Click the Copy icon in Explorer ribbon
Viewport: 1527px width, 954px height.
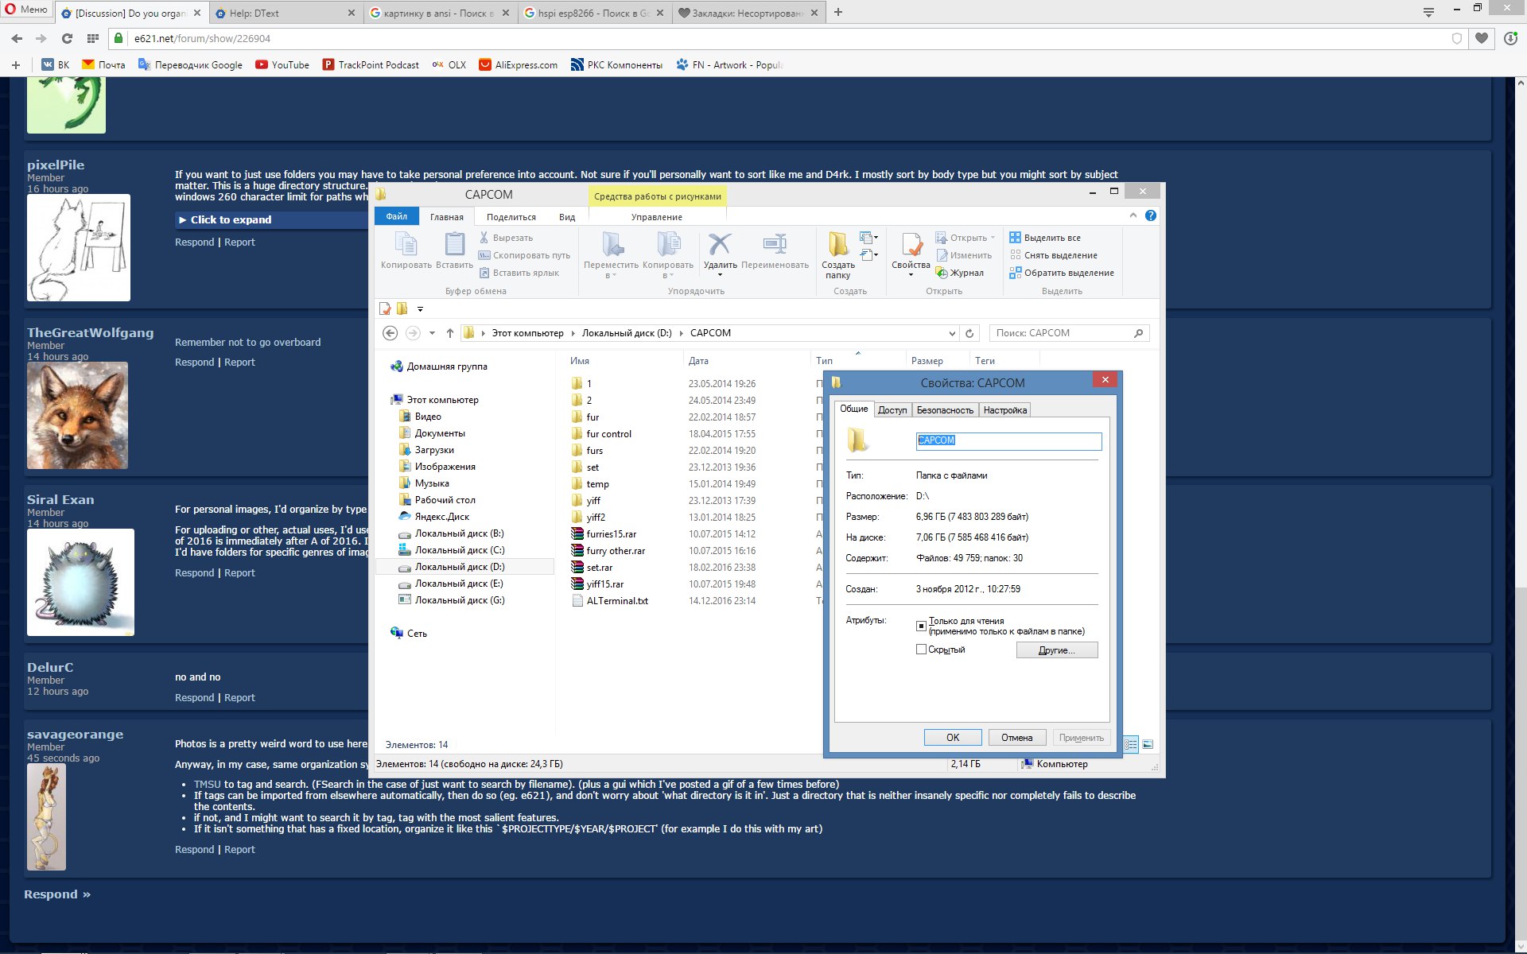pyautogui.click(x=406, y=244)
